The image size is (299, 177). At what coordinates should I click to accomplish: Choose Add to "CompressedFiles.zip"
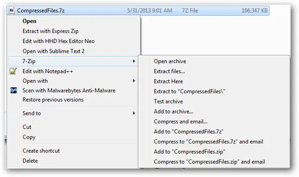pyautogui.click(x=189, y=152)
